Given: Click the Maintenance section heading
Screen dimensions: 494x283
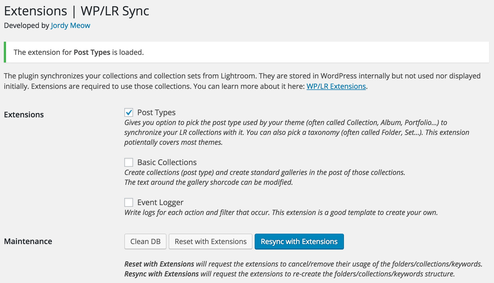Looking at the screenshot, I should [x=28, y=241].
